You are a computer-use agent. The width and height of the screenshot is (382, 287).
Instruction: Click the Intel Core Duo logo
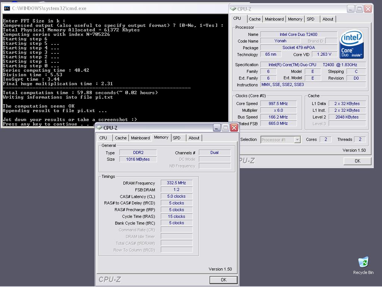tap(351, 44)
